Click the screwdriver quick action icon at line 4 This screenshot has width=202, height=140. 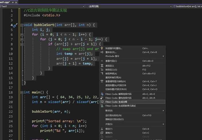(x=15, y=25)
